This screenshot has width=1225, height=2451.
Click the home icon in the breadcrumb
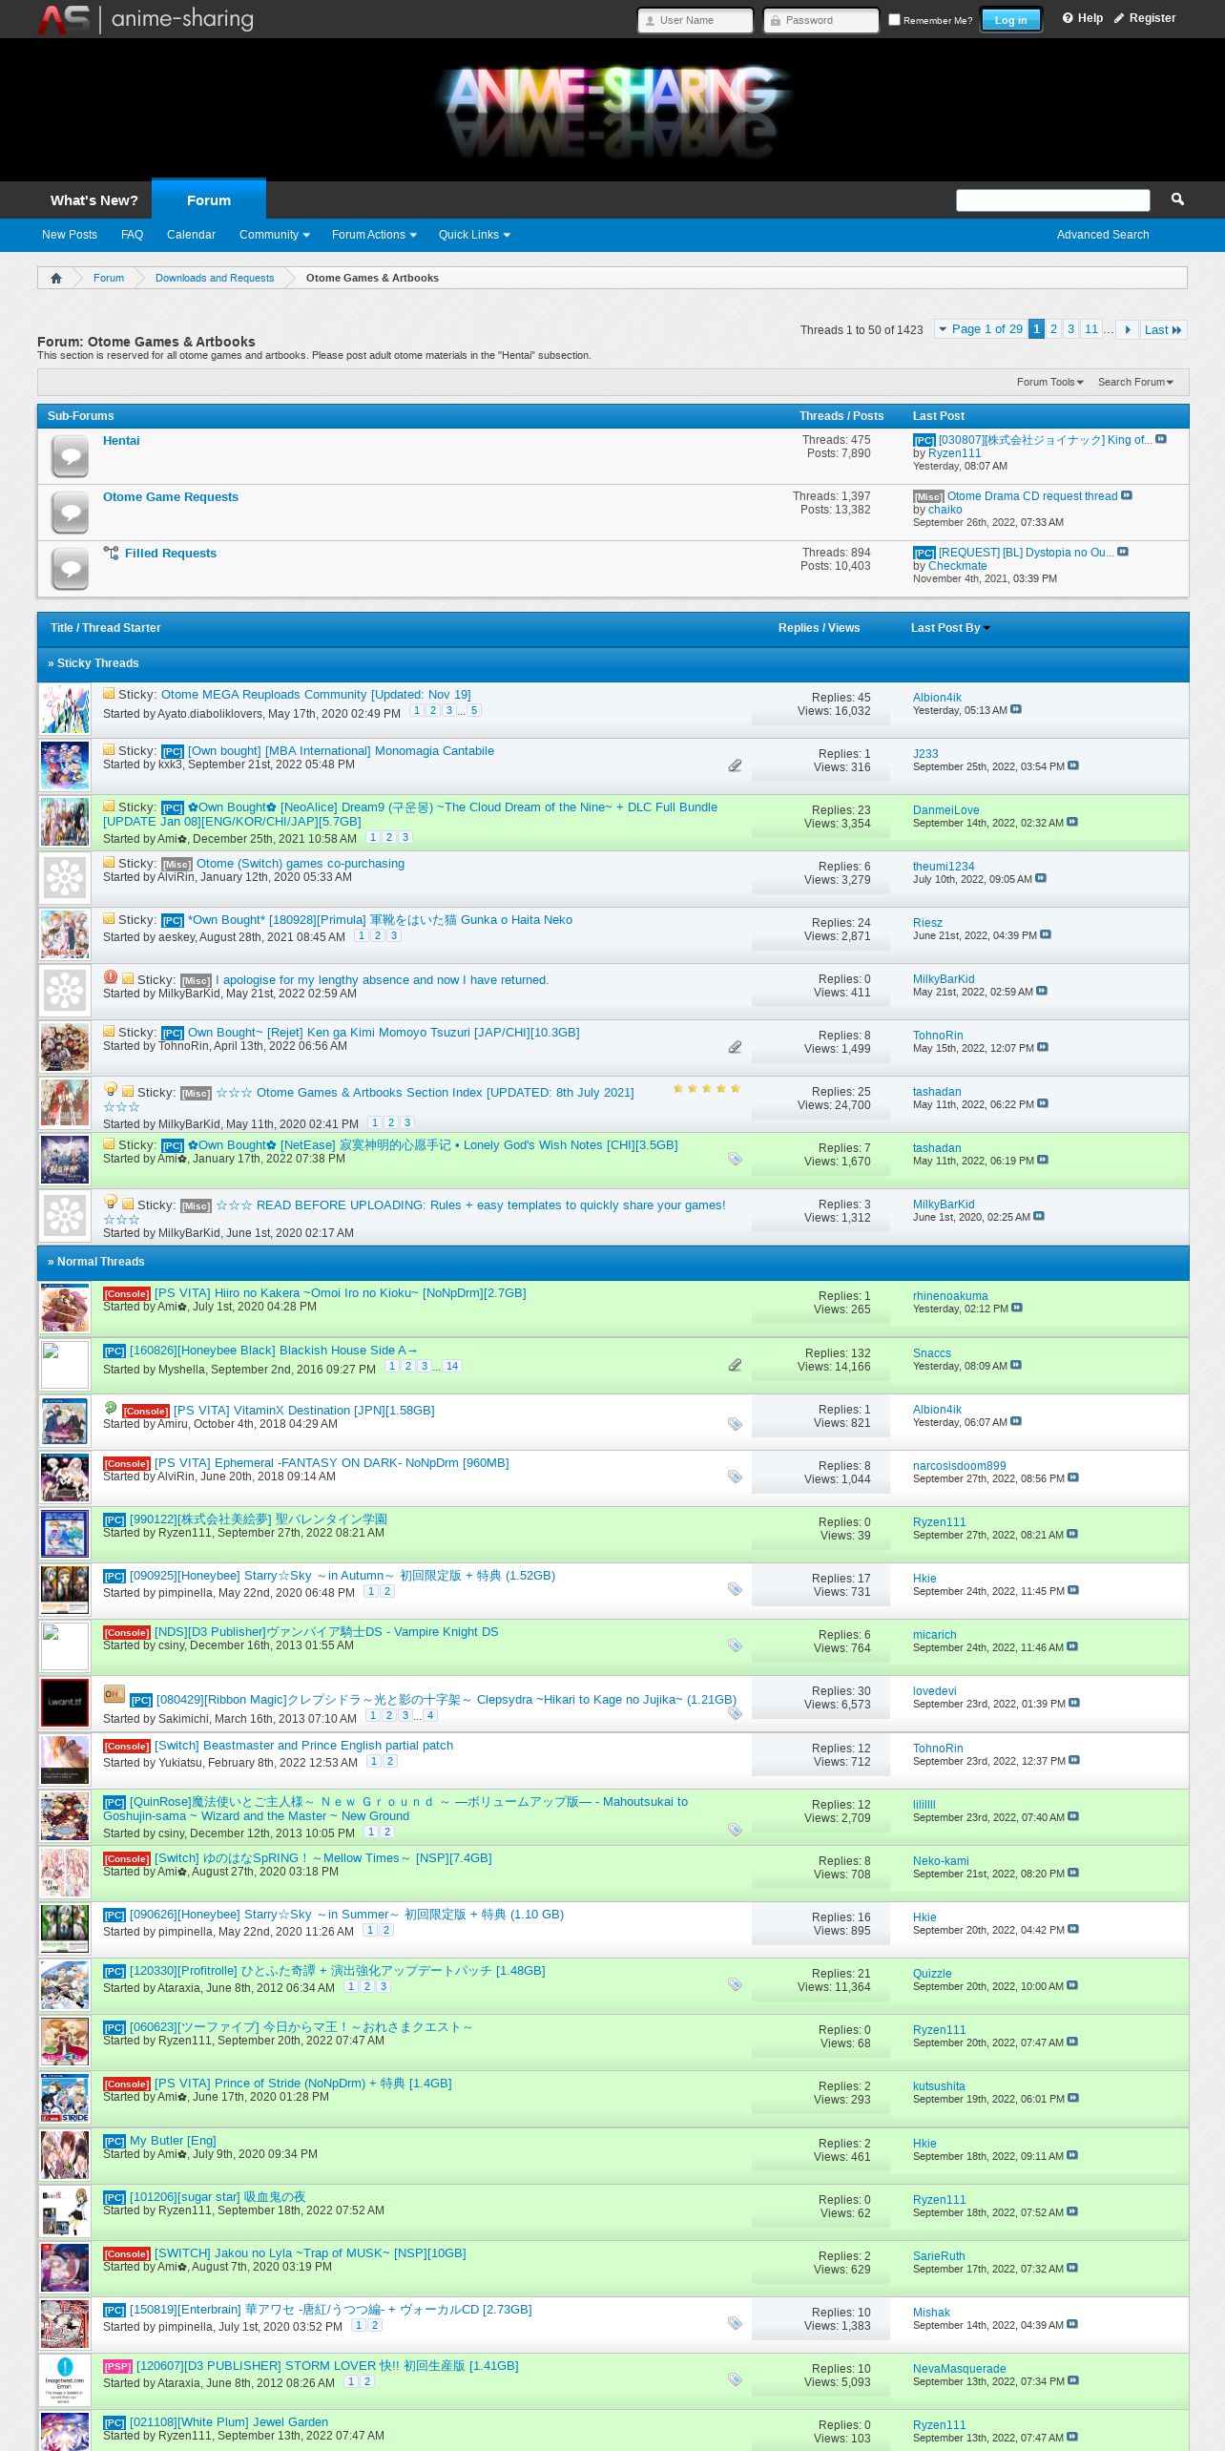tap(56, 278)
